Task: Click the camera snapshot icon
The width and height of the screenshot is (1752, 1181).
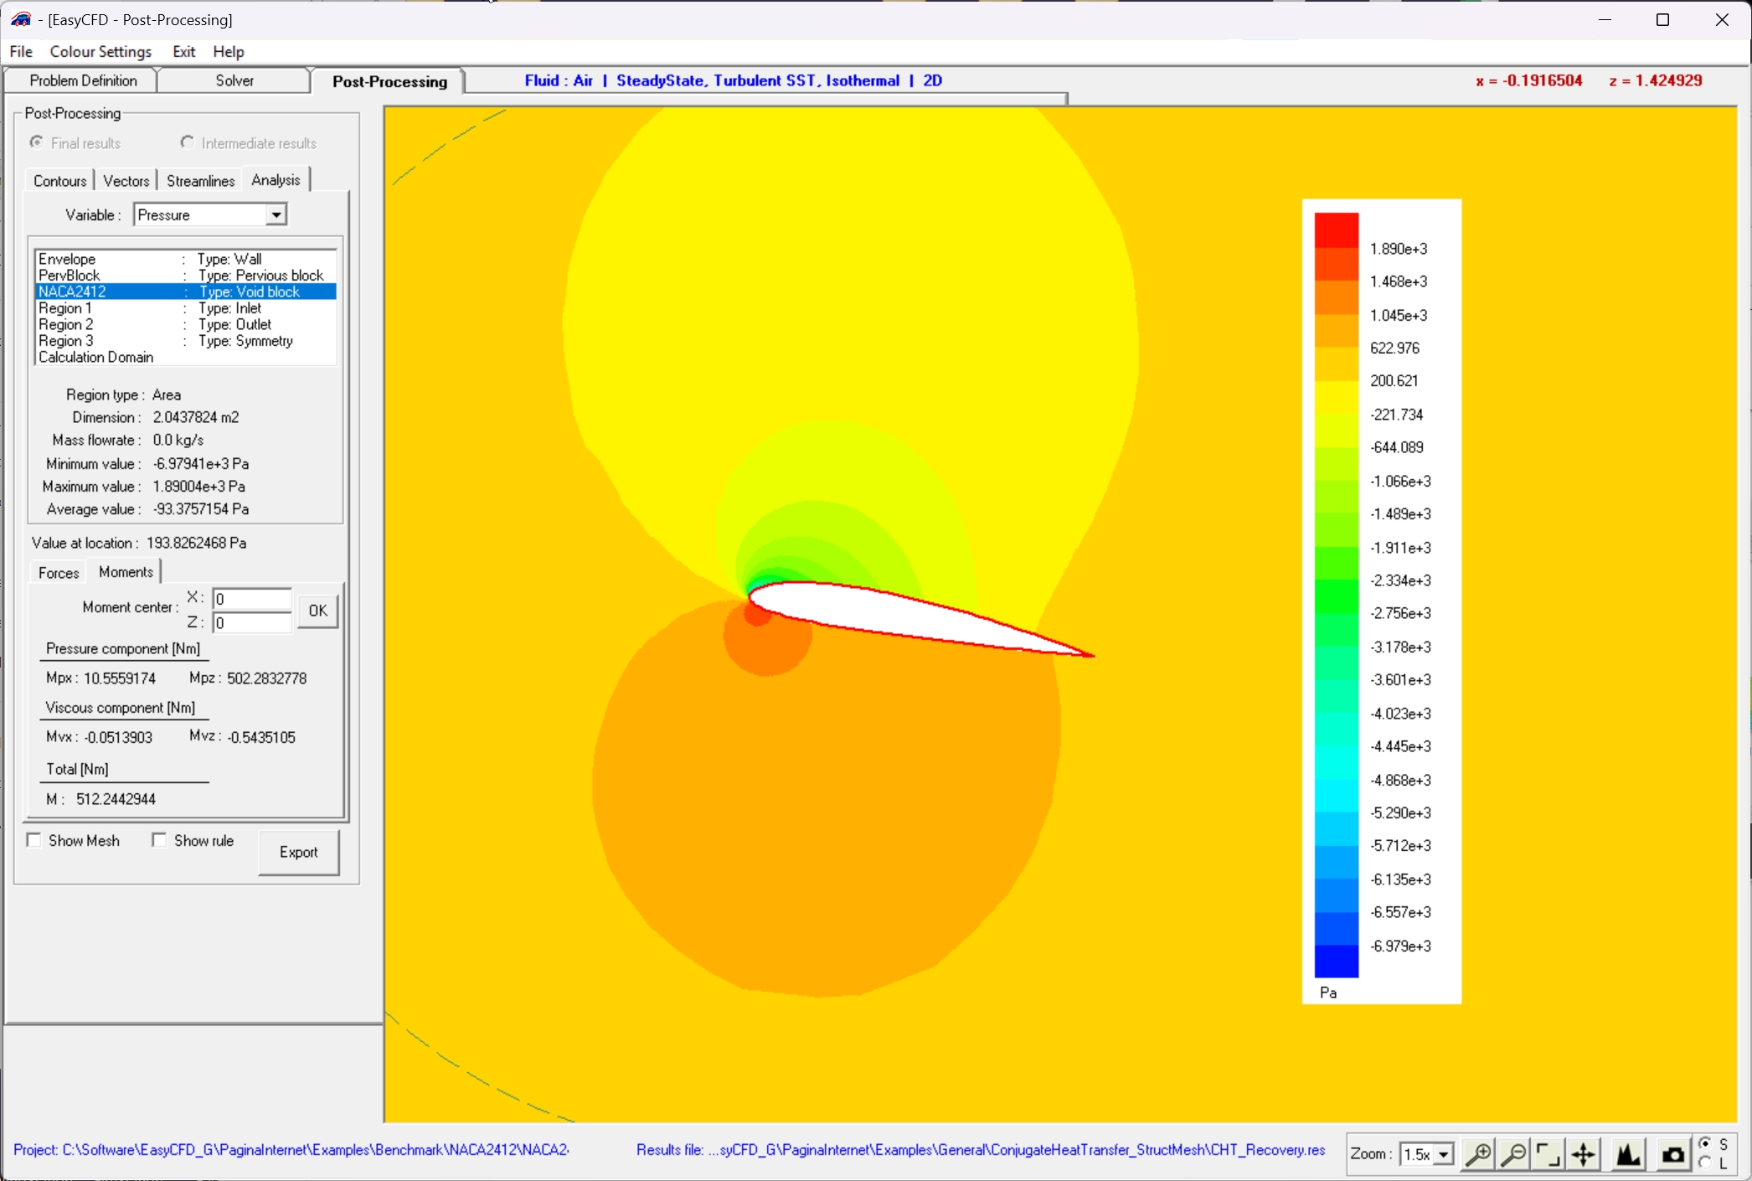Action: [1672, 1154]
